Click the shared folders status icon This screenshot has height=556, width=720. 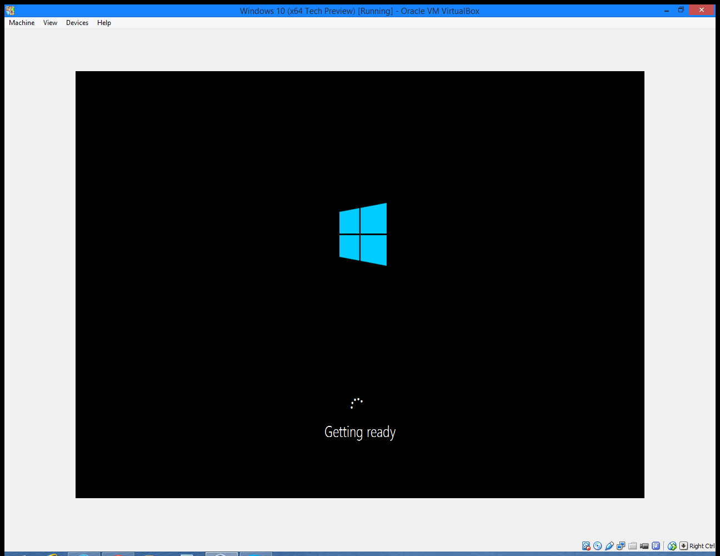(x=633, y=546)
